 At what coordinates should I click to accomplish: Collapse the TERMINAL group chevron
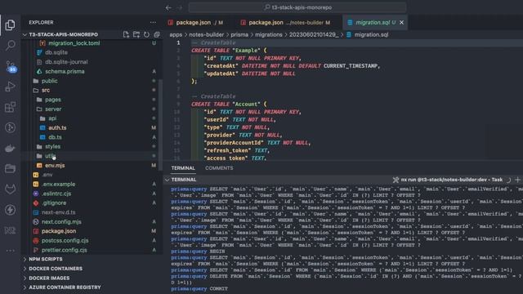[x=167, y=180]
